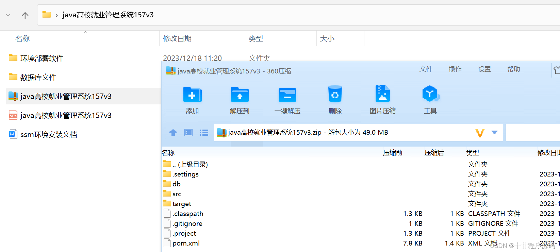Click the CLASSPATH 文件 type cell
560x252 pixels.
click(494, 214)
